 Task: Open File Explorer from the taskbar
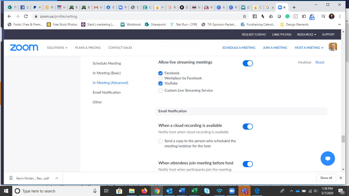click(132, 191)
